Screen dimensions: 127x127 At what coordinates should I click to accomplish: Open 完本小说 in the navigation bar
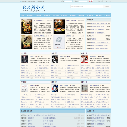tap(107, 16)
